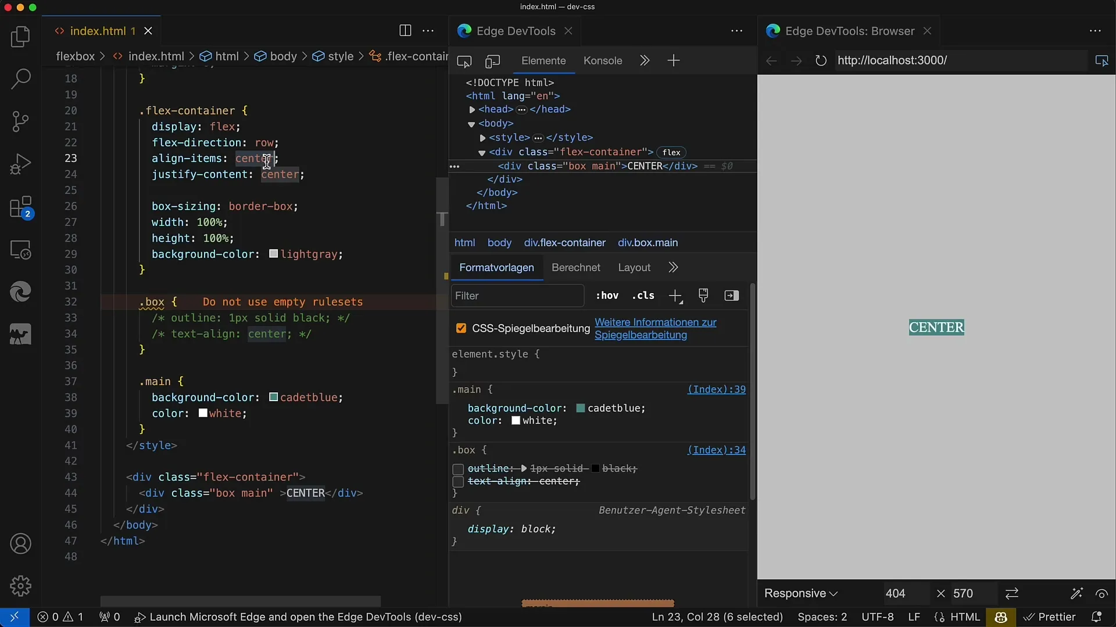The image size is (1116, 627).
Task: Click the flex badge in DOM tree
Action: point(671,153)
